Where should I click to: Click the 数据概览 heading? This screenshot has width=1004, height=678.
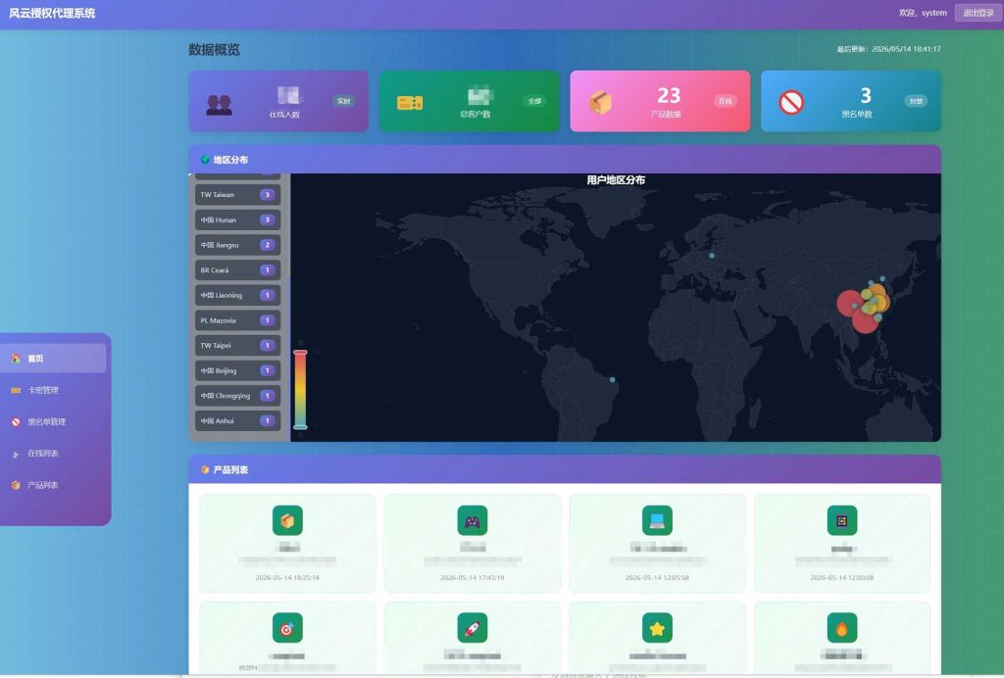pyautogui.click(x=215, y=50)
